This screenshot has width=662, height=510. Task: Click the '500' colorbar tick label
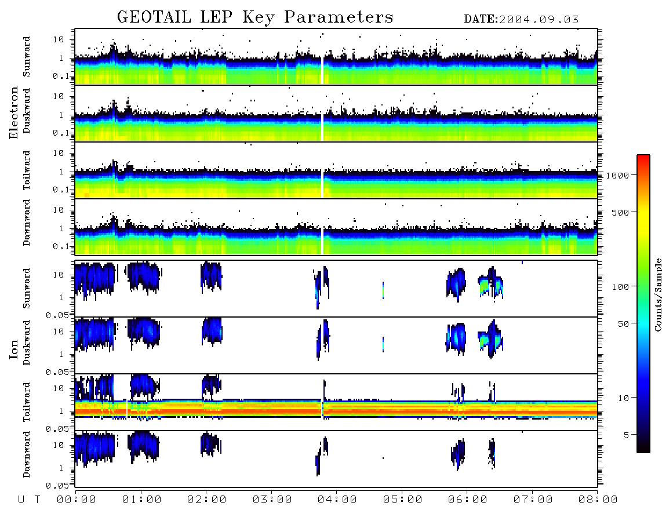(x=620, y=212)
